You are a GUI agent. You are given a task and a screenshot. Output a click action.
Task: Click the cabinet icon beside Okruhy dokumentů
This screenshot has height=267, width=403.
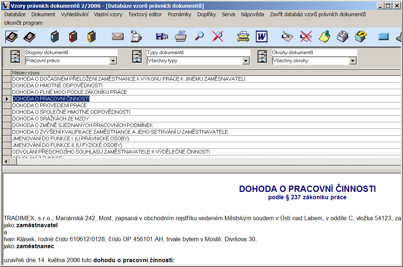pos(263,57)
